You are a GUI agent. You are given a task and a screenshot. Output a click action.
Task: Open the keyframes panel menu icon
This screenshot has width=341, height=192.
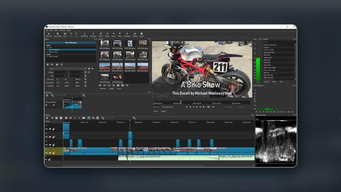47,95
